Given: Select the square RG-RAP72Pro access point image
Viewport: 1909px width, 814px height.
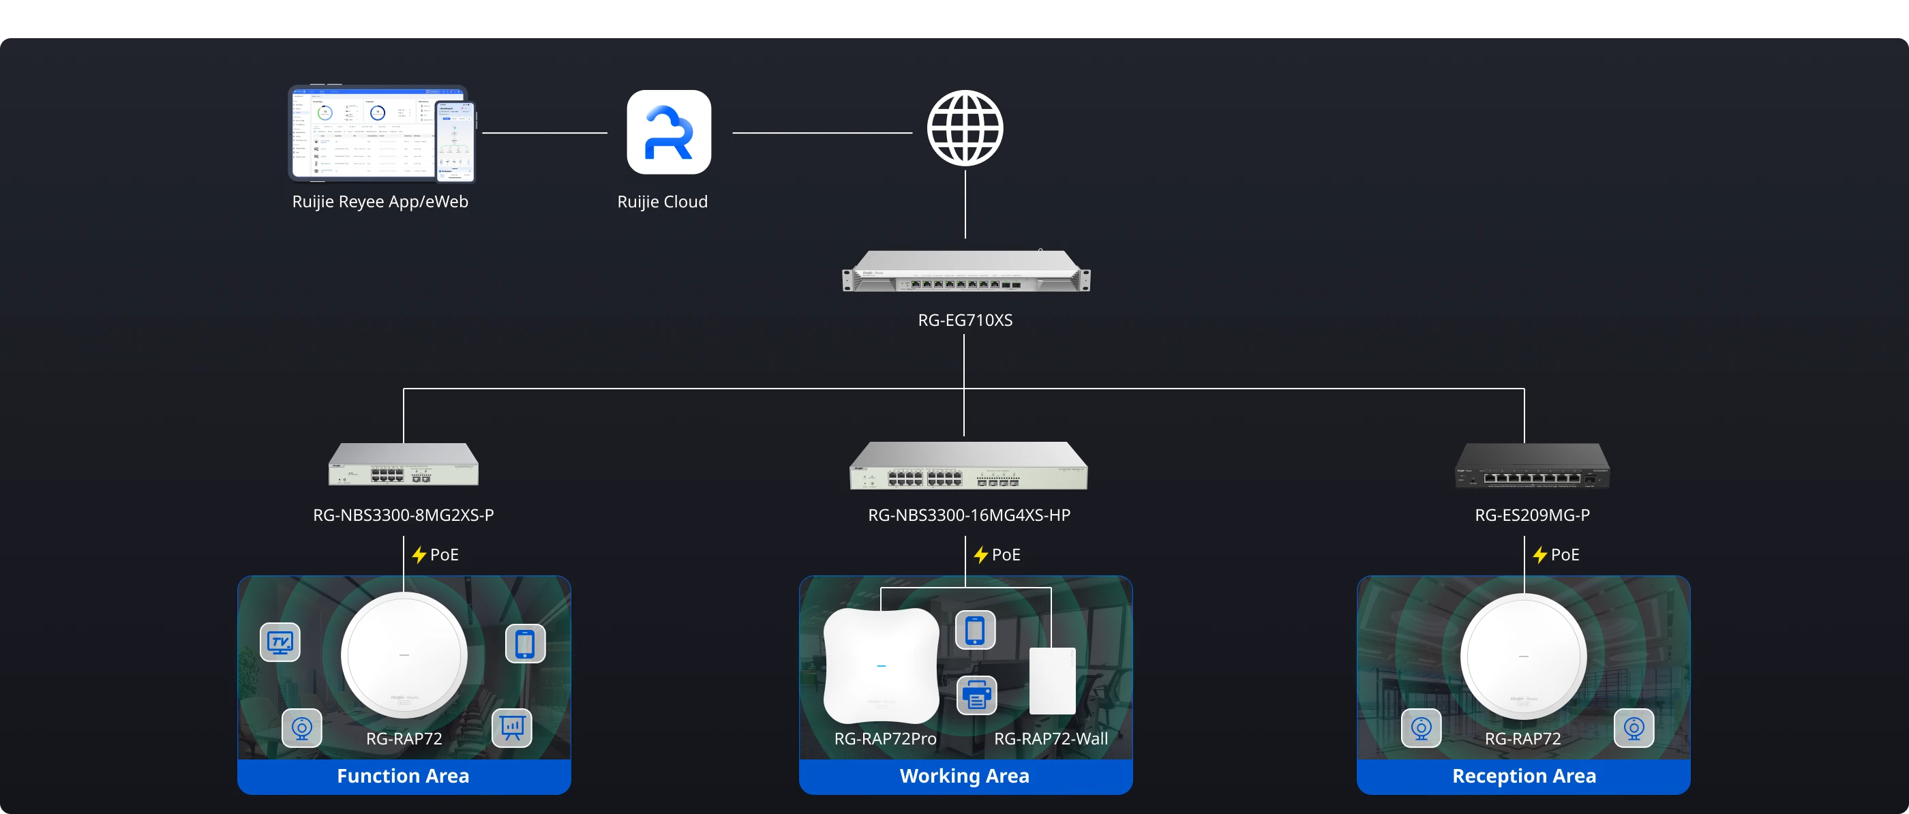Looking at the screenshot, I should click(x=881, y=665).
